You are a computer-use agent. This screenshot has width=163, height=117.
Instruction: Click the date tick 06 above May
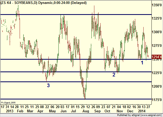click(52, 107)
